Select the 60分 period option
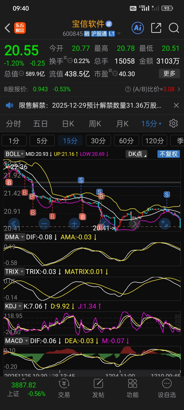The width and height of the screenshot is (184, 410). 126,141
